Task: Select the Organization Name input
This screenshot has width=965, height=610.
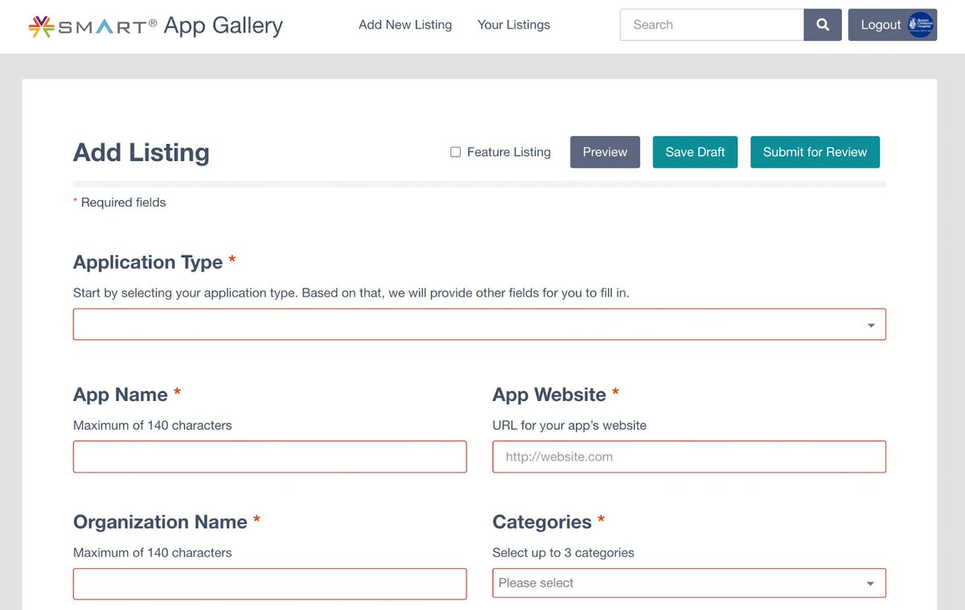Action: [x=269, y=583]
